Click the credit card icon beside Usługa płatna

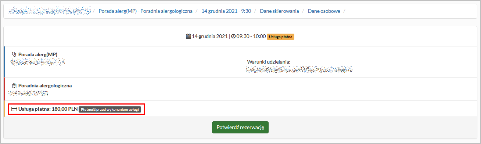pos(14,109)
